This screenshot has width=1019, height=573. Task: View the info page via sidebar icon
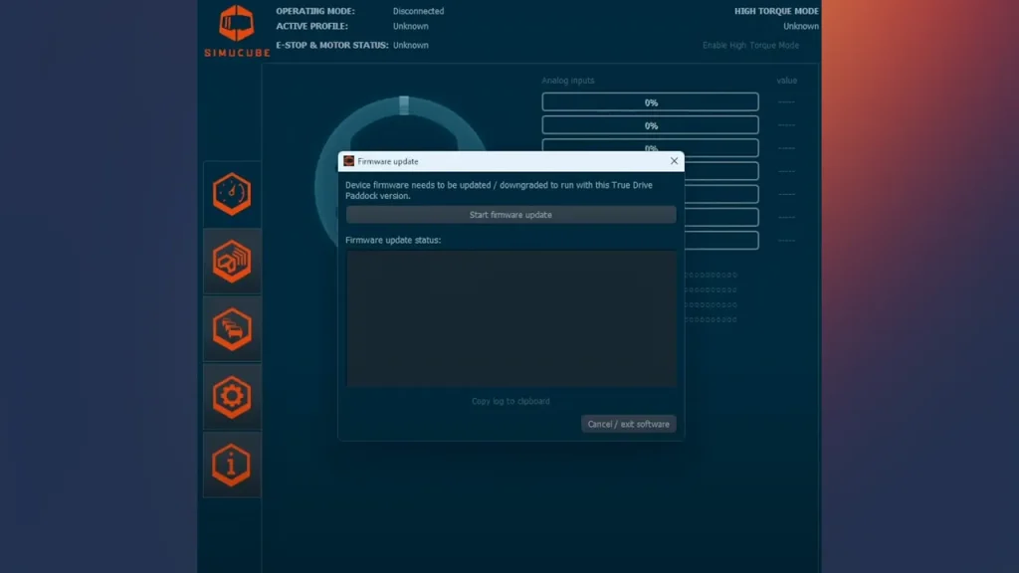pyautogui.click(x=232, y=464)
